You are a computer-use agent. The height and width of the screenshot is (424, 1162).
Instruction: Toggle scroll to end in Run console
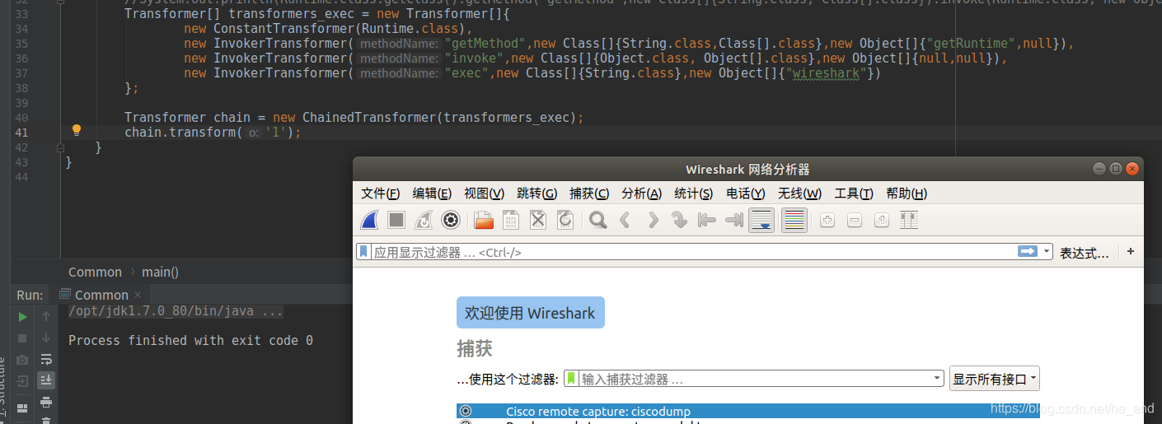pyautogui.click(x=46, y=380)
